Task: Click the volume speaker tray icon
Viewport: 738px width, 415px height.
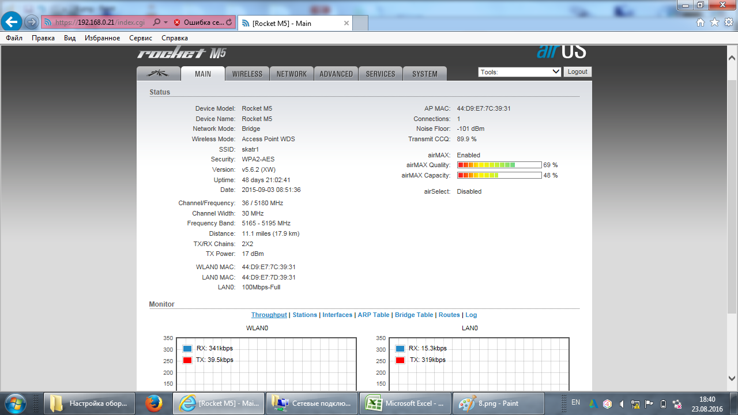Action: coord(621,403)
